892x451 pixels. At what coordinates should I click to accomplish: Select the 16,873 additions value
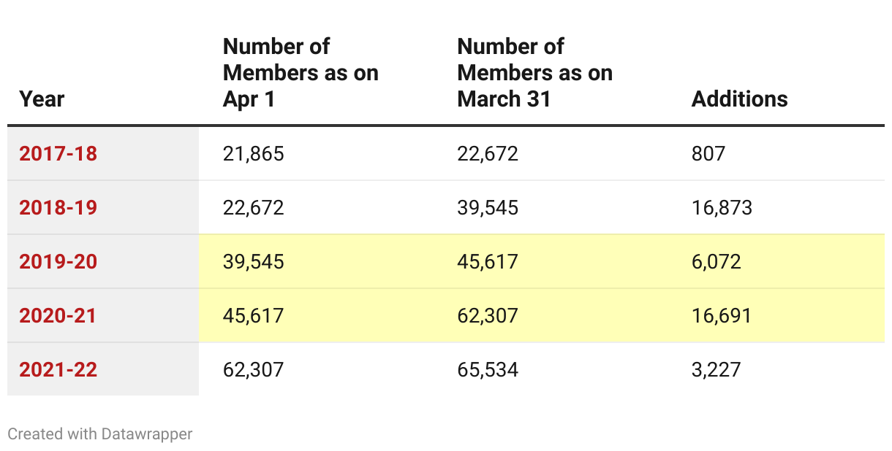tap(722, 208)
